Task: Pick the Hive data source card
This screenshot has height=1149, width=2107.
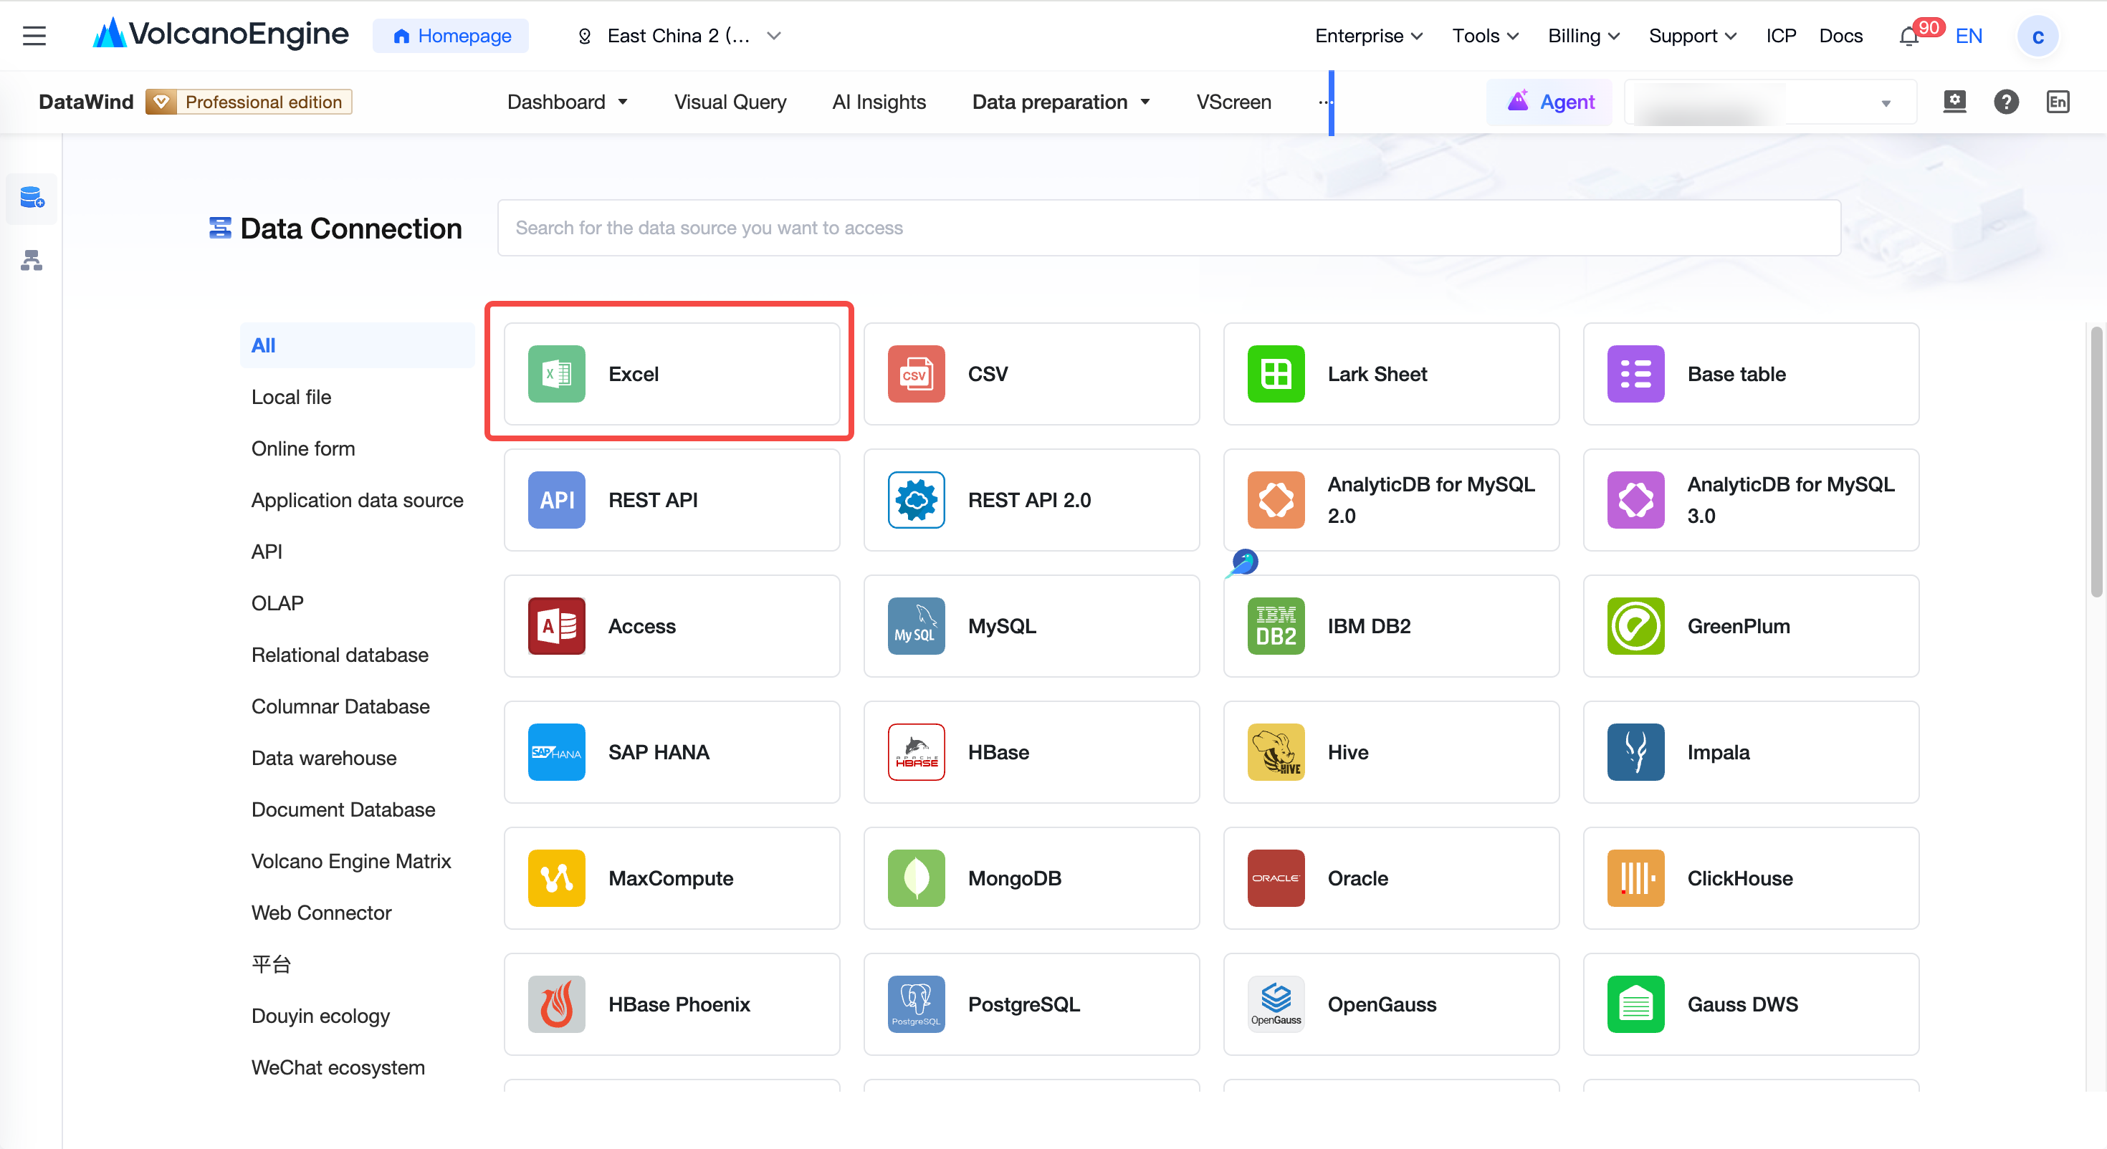Action: (x=1390, y=751)
